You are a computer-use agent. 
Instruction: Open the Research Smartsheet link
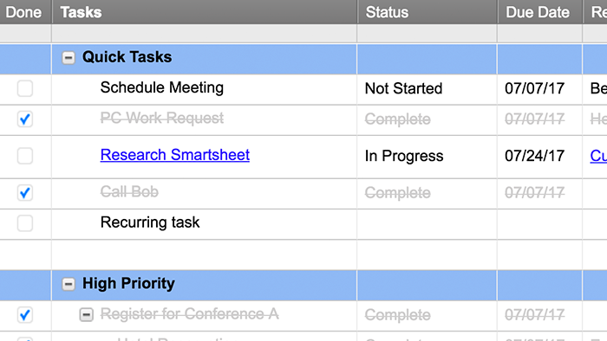(174, 155)
